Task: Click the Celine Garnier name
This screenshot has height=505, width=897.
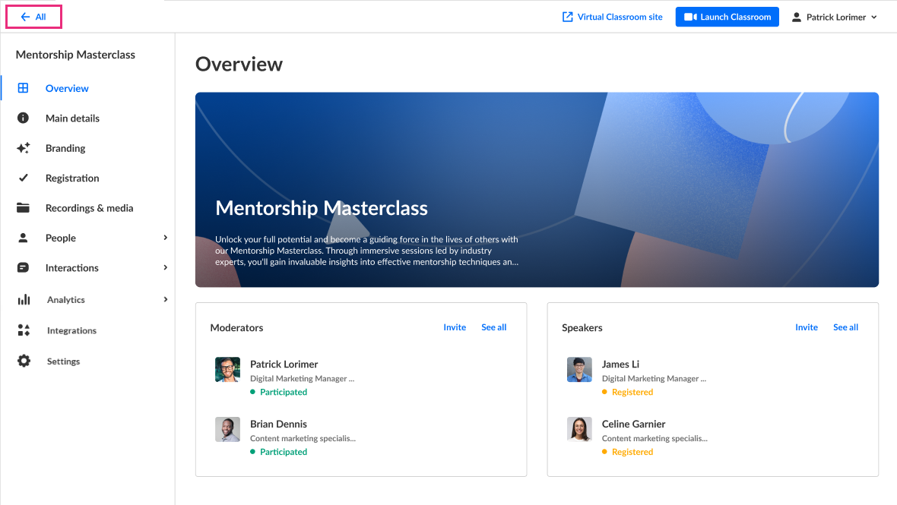Action: pos(633,424)
